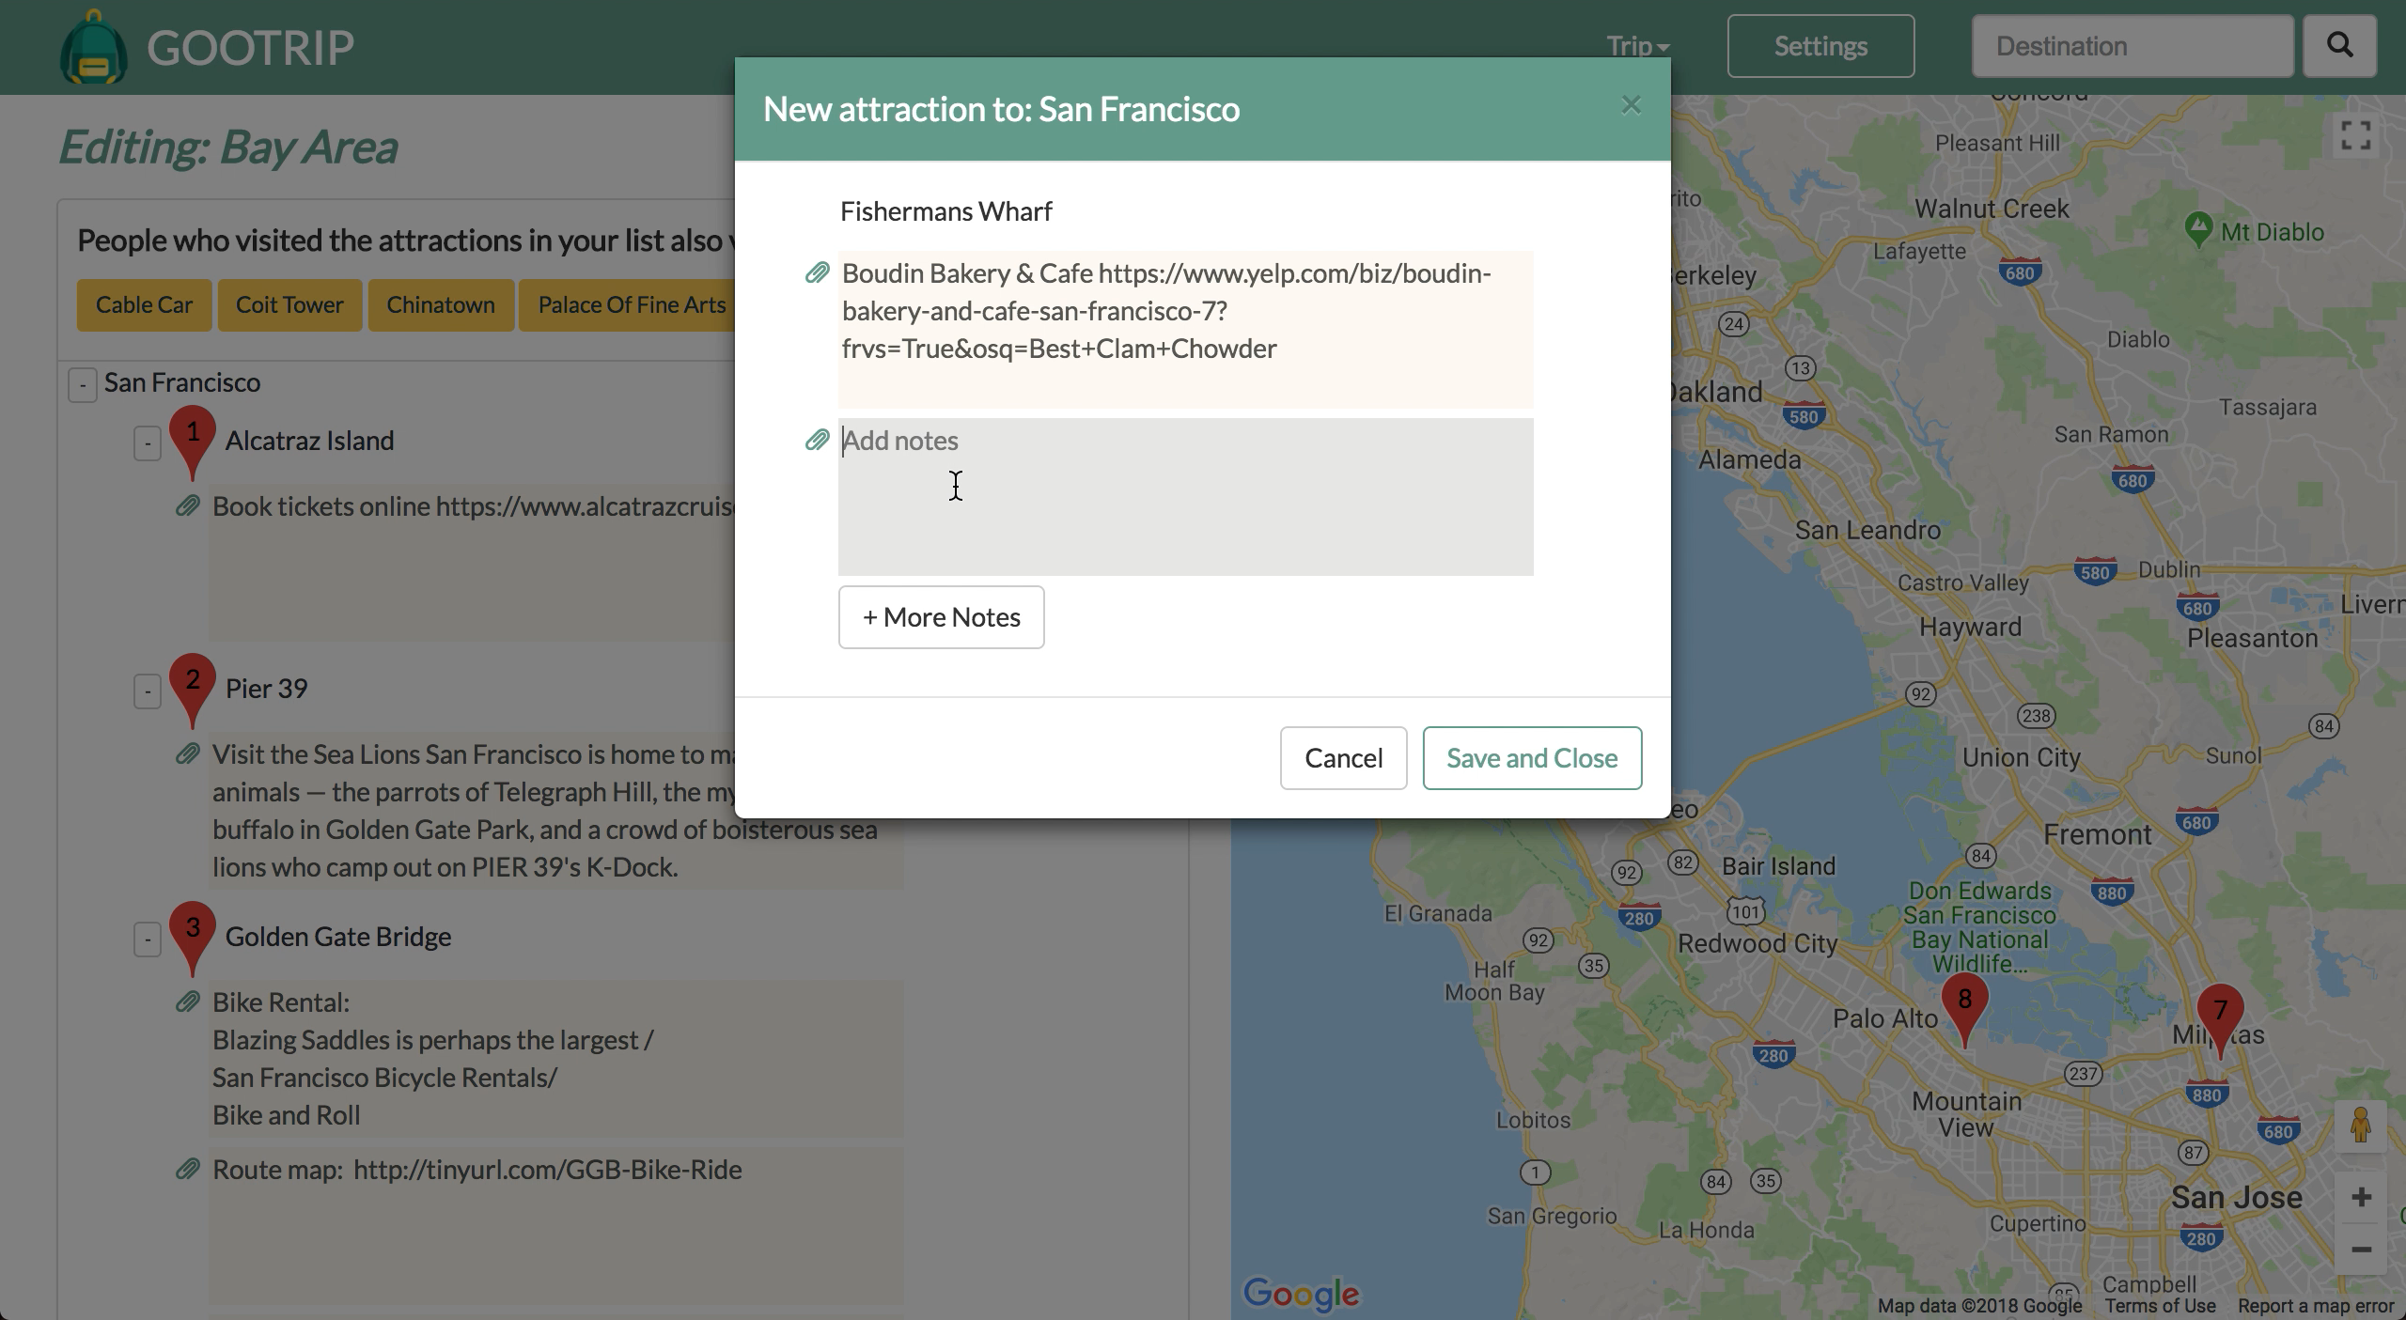Click paperclip icon beside Boudin Bakery note
The height and width of the screenshot is (1320, 2406).
pos(817,272)
